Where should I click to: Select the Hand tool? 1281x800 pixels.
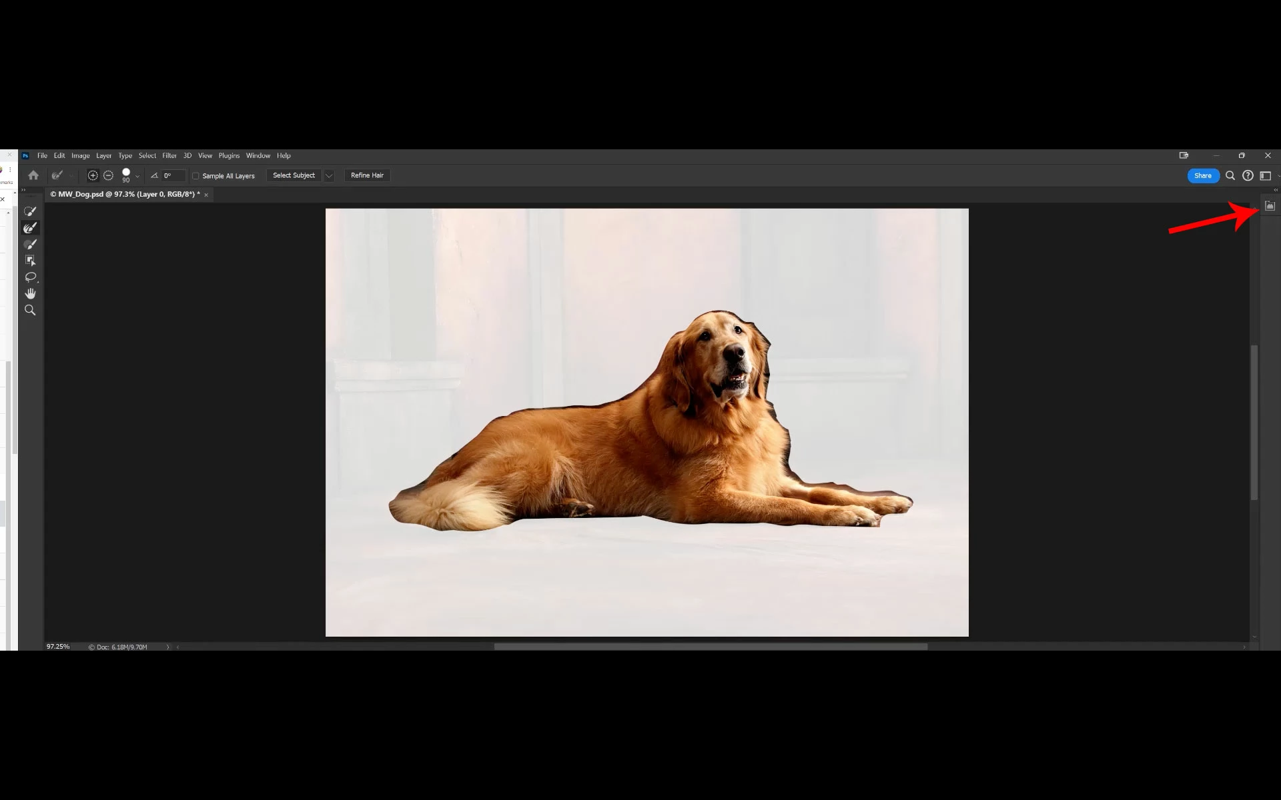coord(30,293)
